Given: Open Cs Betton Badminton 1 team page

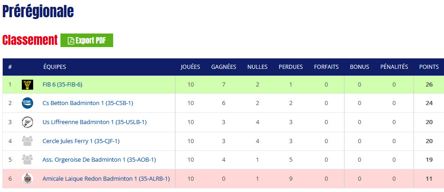Looking at the screenshot, I should pyautogui.click(x=88, y=103).
